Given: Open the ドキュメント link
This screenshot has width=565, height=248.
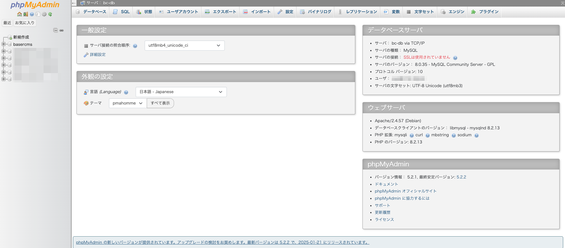Looking at the screenshot, I should coord(386,184).
